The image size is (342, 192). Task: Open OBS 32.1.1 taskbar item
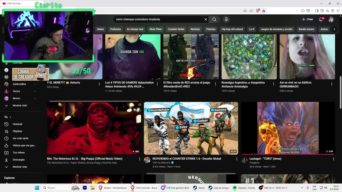pos(273,188)
